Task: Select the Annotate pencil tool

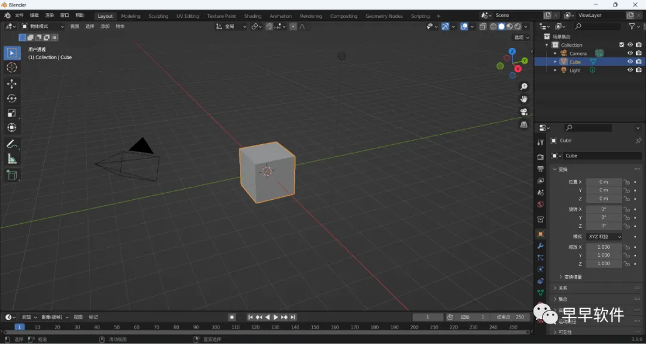Action: coord(11,144)
